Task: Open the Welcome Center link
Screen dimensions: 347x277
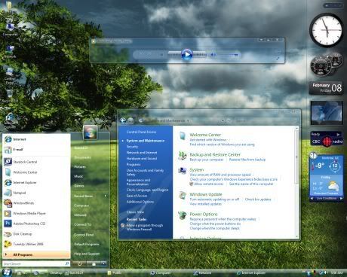Action: (x=205, y=135)
